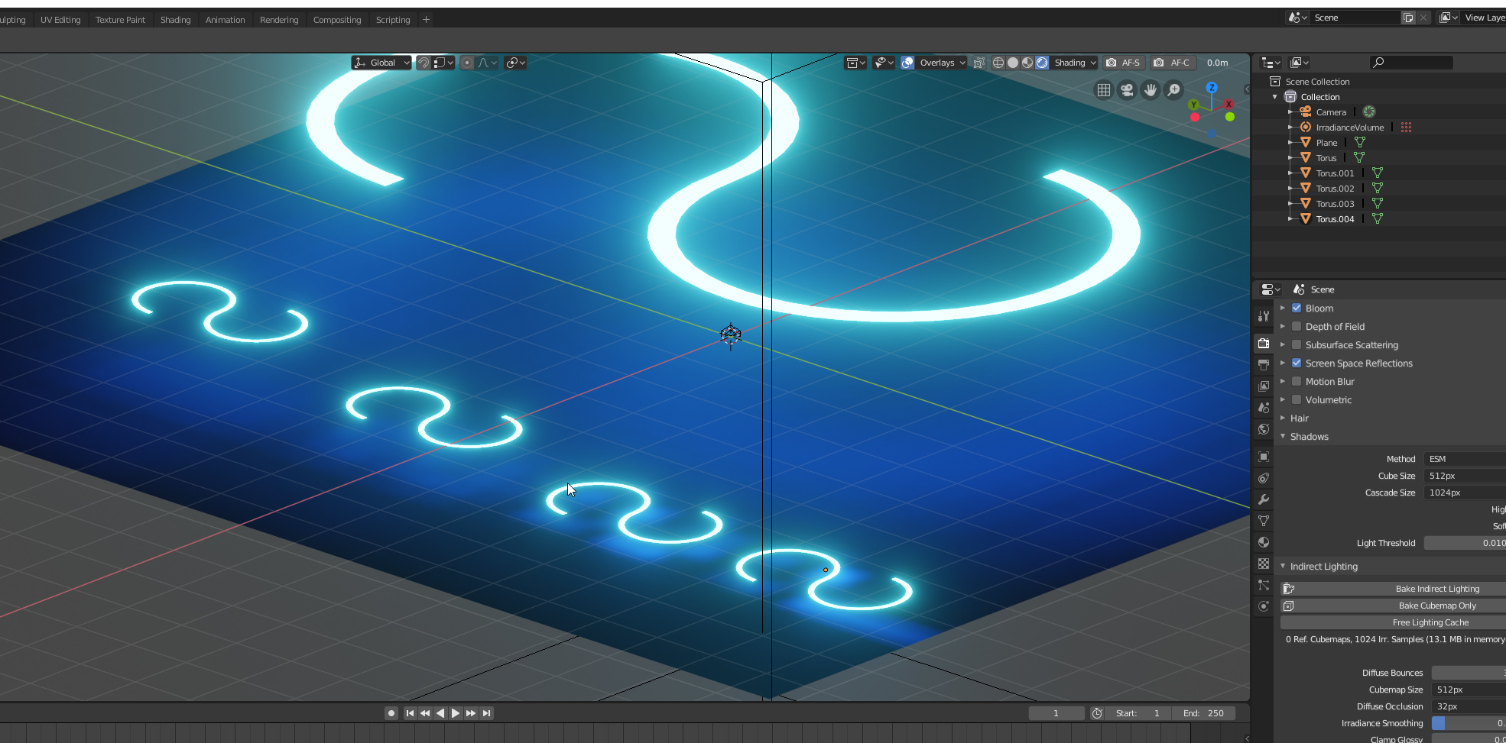Screen dimensions: 1506x743
Task: Click Bake Indirect Lighting button
Action: click(1393, 589)
